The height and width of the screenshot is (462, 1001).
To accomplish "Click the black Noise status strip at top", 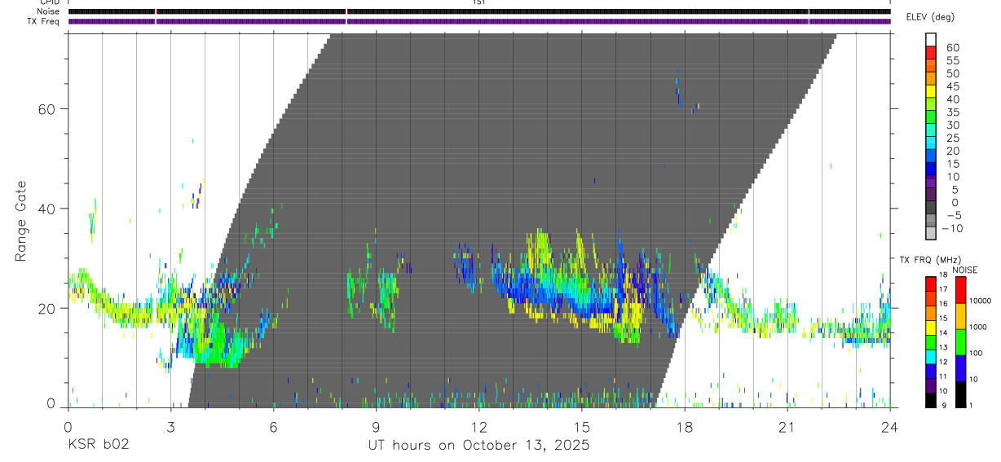I will (x=479, y=11).
